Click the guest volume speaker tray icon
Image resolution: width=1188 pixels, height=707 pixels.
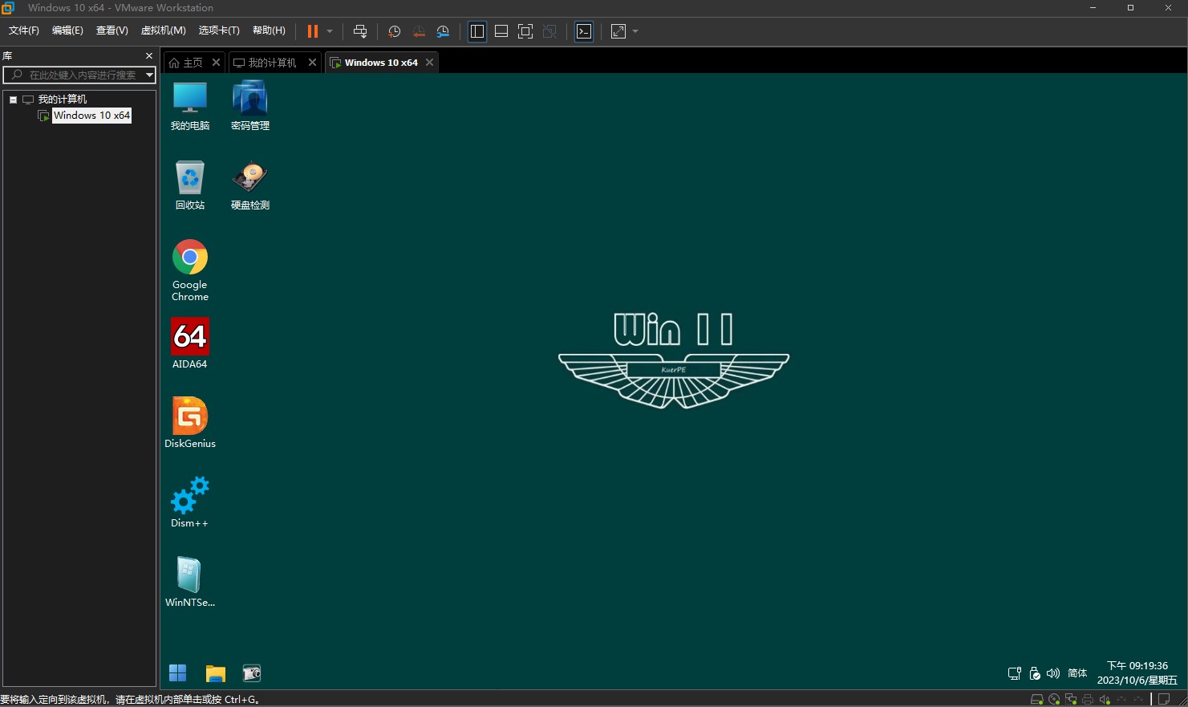(1053, 673)
